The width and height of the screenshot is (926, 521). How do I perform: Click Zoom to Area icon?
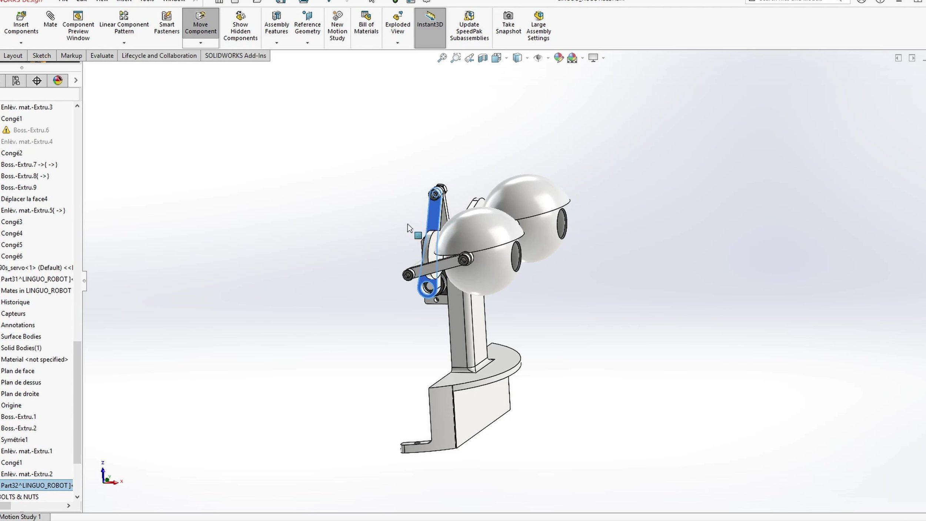tap(456, 58)
